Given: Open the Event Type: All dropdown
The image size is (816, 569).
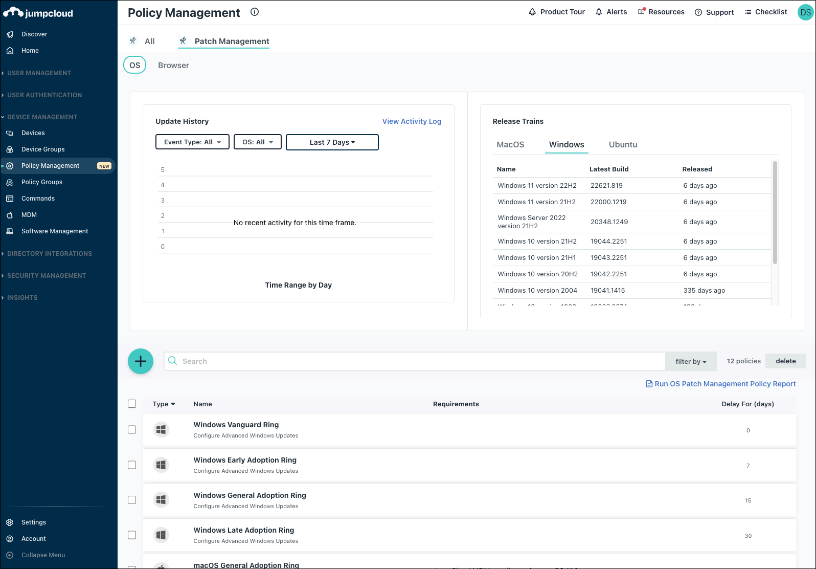Looking at the screenshot, I should tap(192, 142).
